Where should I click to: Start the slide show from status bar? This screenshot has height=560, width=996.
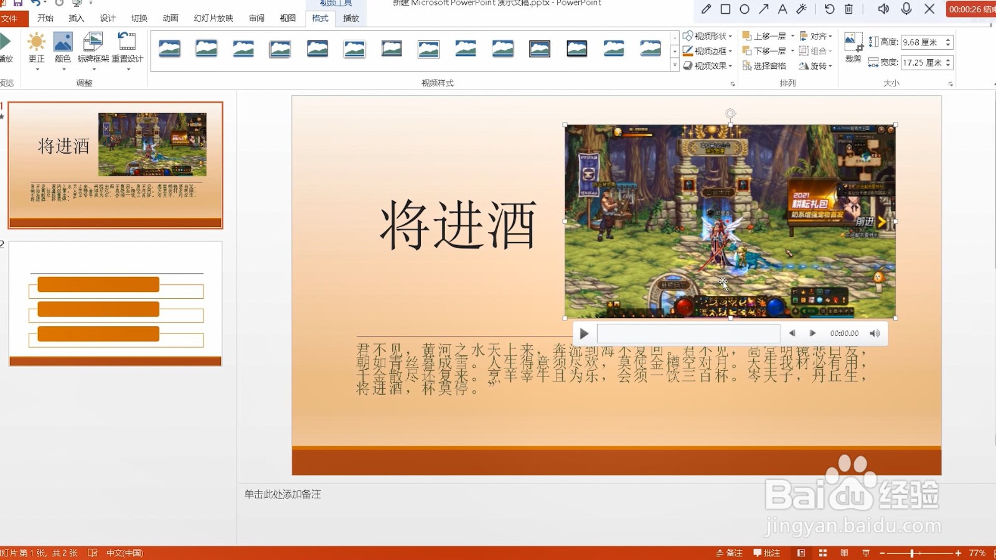(866, 553)
